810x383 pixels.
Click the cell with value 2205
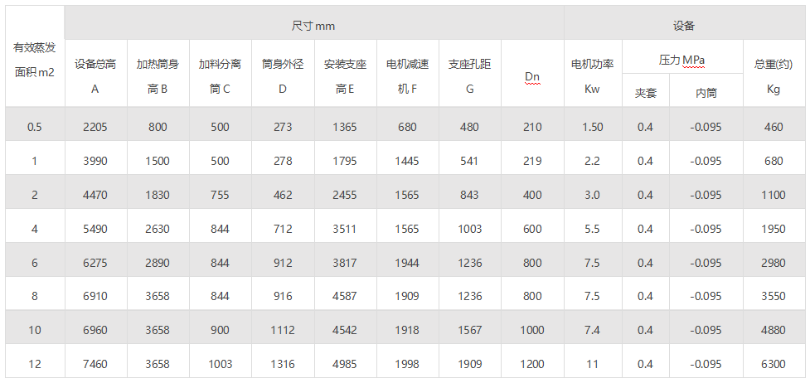[x=95, y=127]
